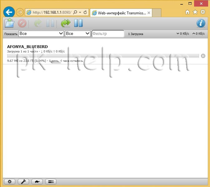Close the Transmission browser tab

point(149,13)
